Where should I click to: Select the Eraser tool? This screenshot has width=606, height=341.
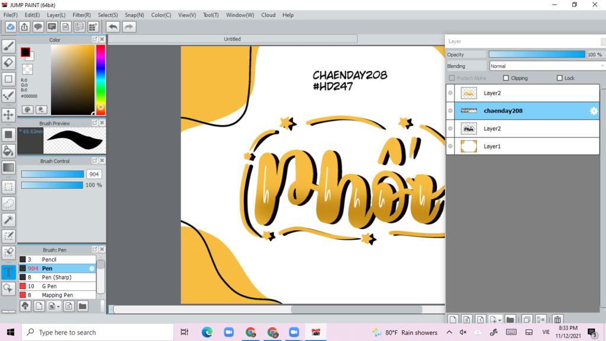[x=8, y=63]
